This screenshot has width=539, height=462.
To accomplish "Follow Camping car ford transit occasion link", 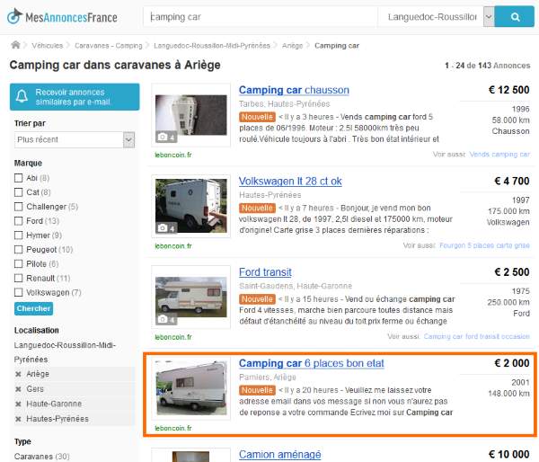I will (476, 336).
